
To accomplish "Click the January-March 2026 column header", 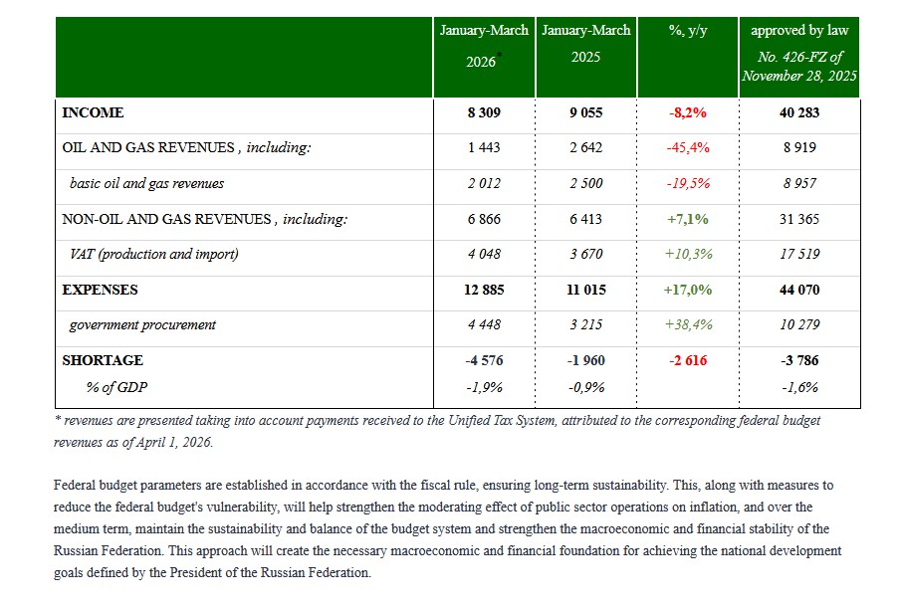I will coord(484,46).
